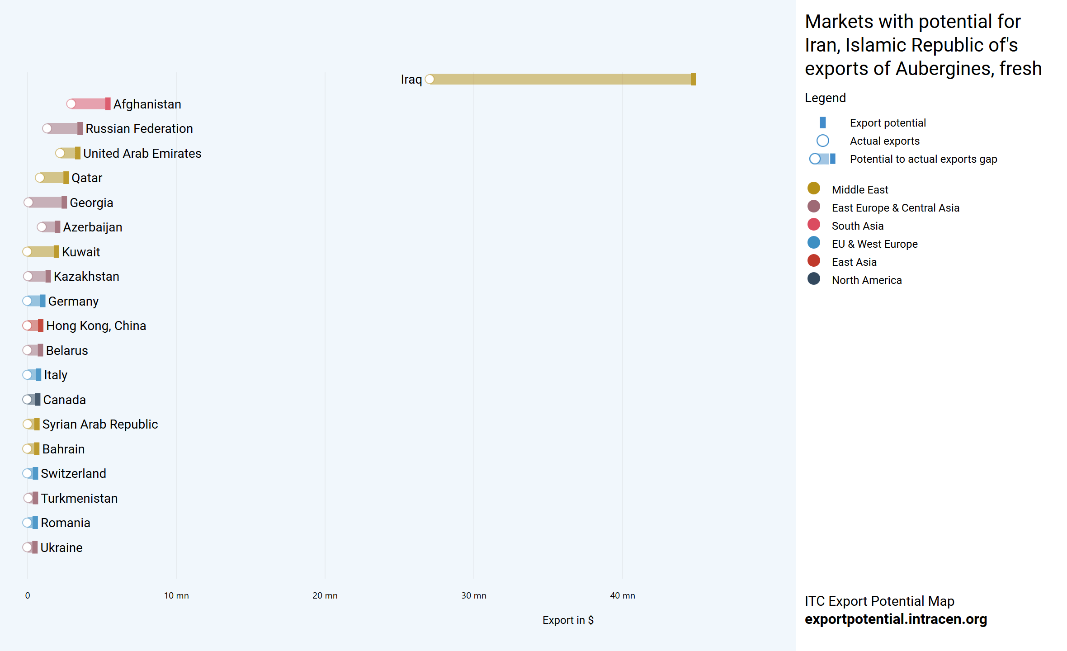This screenshot has height=651, width=1067.
Task: Click the EU & West Europe legend label
Action: pyautogui.click(x=874, y=244)
